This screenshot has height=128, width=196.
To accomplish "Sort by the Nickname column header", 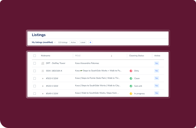I will (x=45, y=56).
